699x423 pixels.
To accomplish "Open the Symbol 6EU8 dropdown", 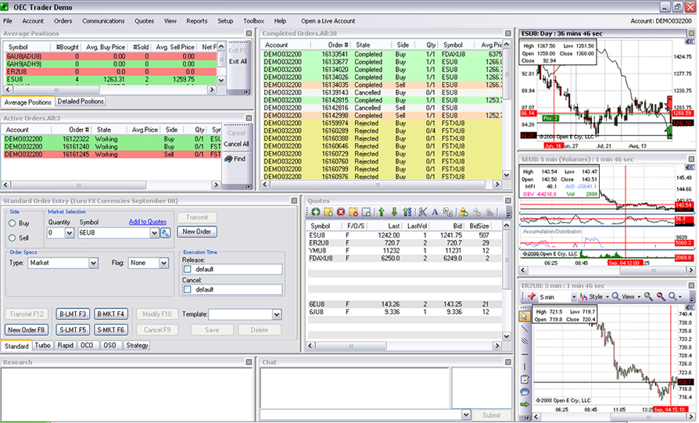I will 154,233.
